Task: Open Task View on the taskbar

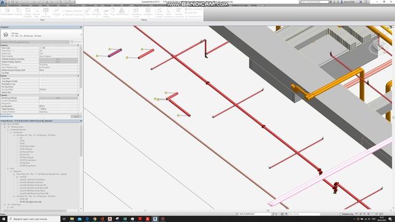Action: pos(64,219)
